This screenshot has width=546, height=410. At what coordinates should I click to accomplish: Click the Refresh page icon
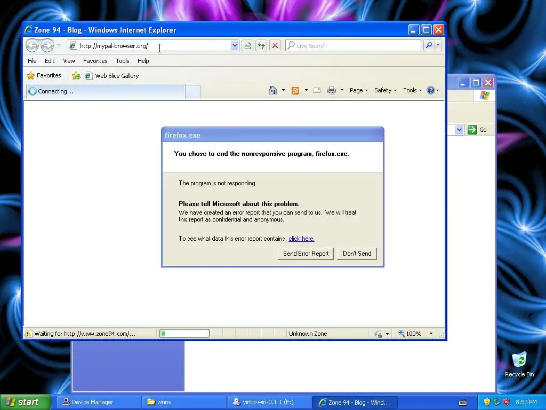261,46
